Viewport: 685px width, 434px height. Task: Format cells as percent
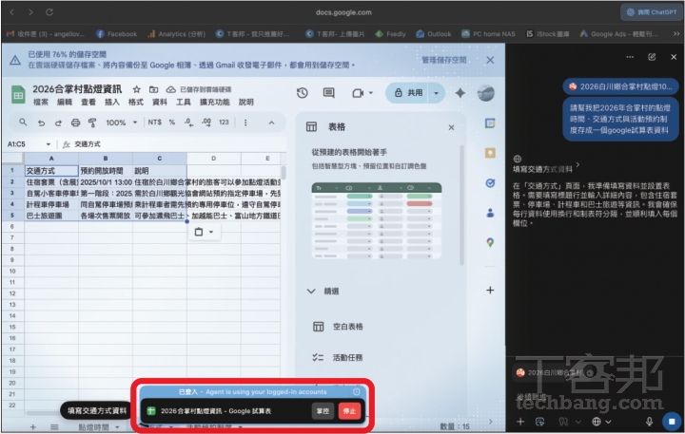pyautogui.click(x=171, y=123)
